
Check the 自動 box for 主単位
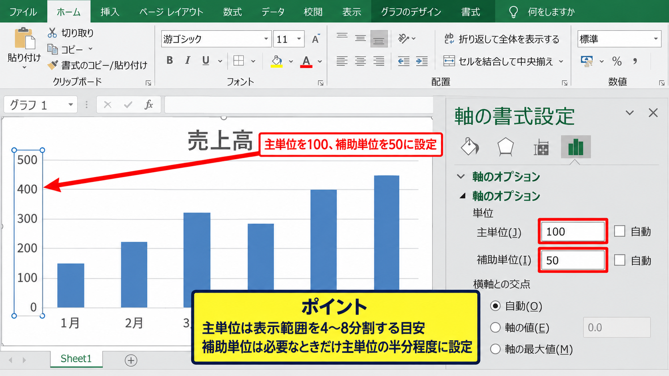(619, 231)
